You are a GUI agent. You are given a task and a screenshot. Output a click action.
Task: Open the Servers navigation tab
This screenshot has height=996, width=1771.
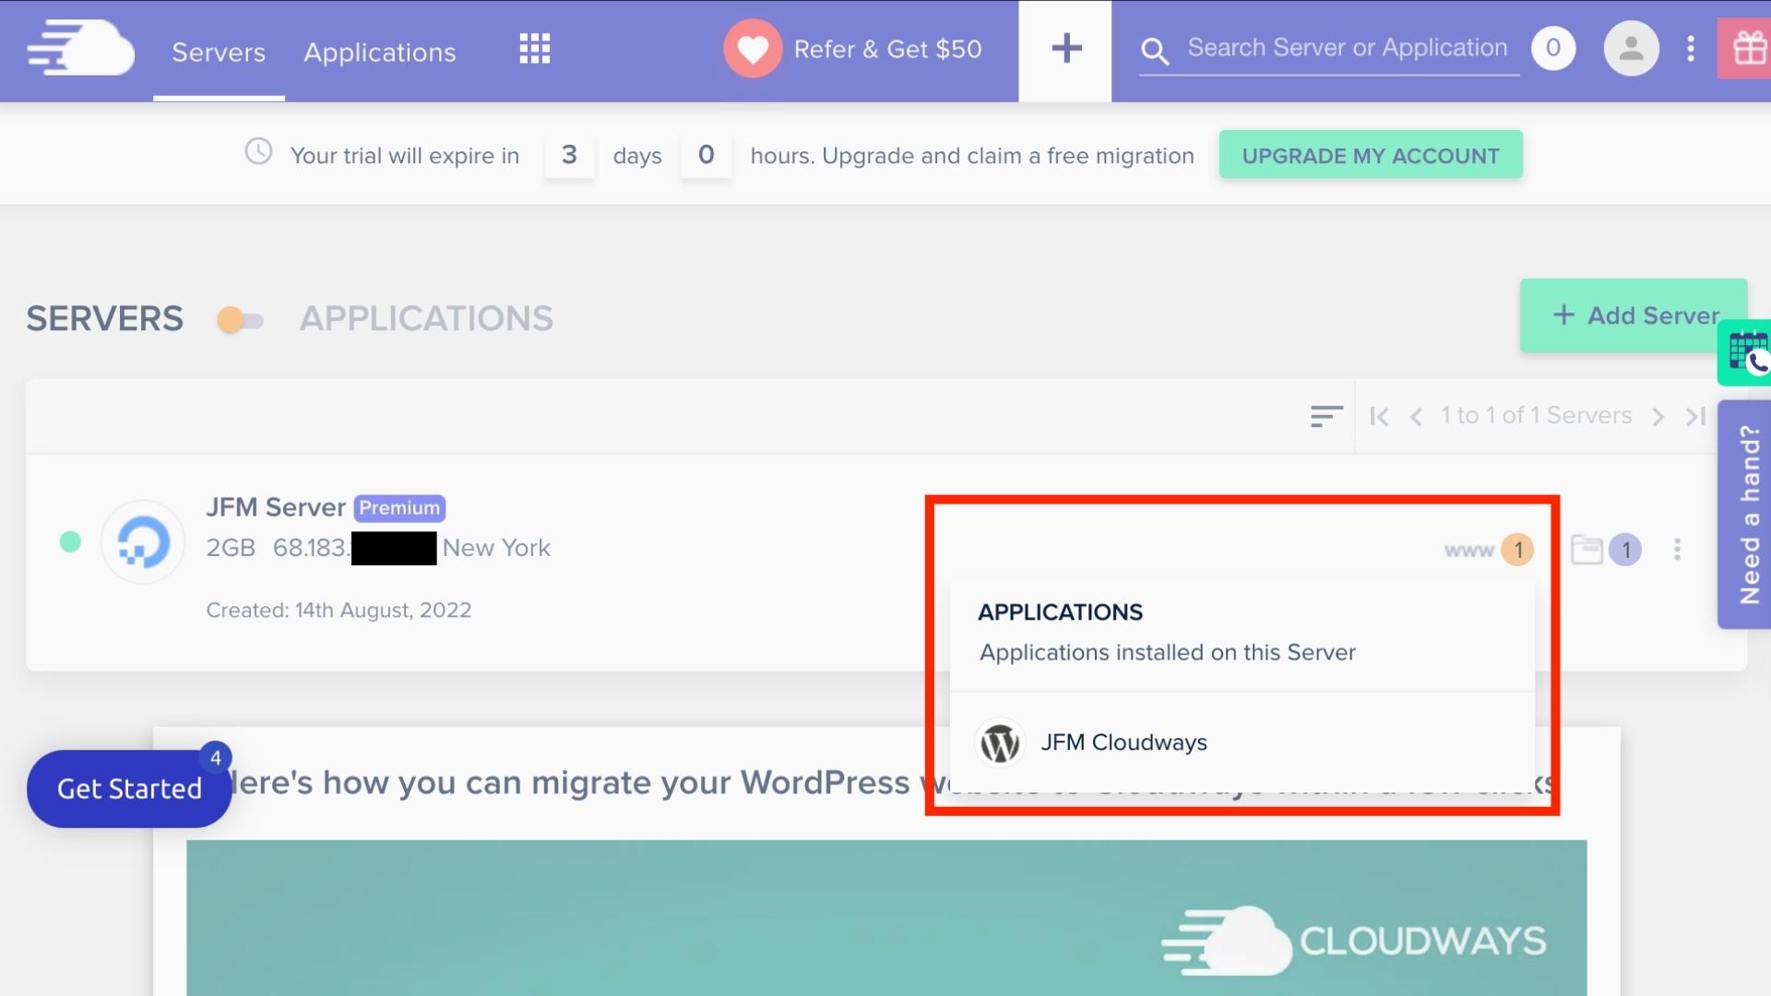point(219,52)
